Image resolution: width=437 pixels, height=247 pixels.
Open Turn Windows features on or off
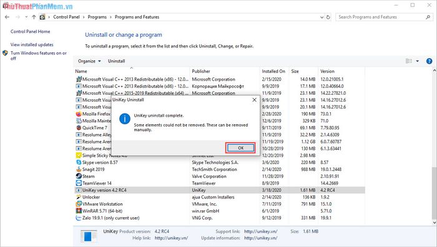coord(39,56)
